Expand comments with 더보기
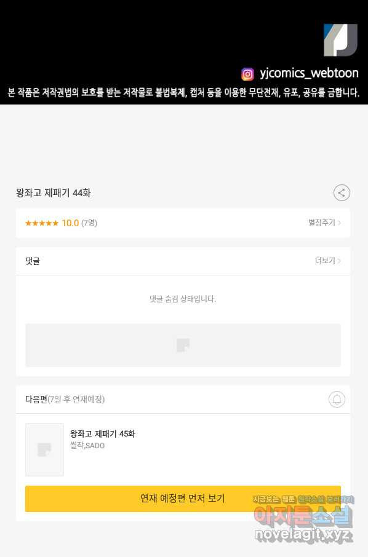The image size is (368, 557). coord(325,261)
